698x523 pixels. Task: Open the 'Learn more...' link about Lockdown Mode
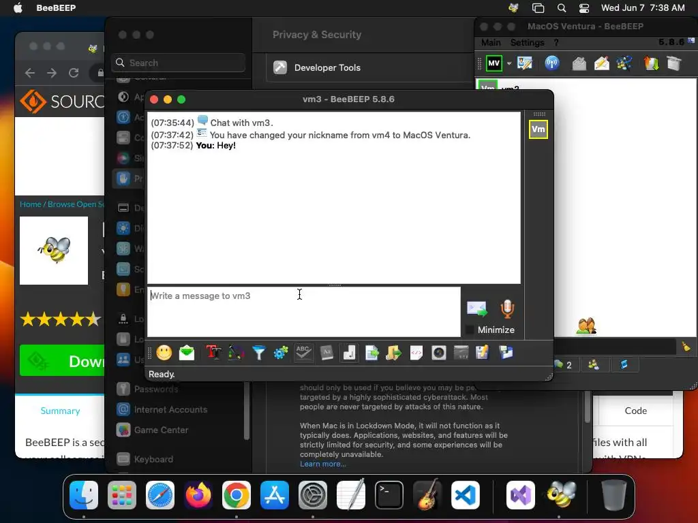pyautogui.click(x=322, y=464)
